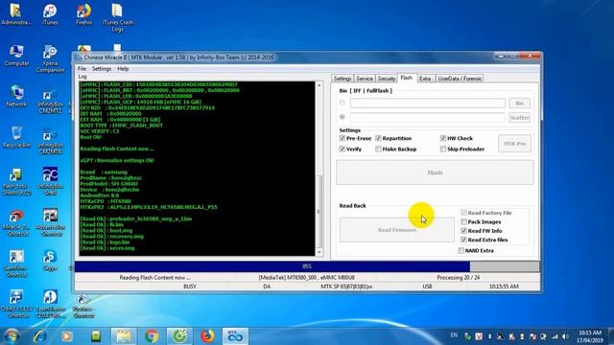The height and width of the screenshot is (345, 614).
Task: Open the iTunes Crash Logs folder
Action: (x=117, y=17)
